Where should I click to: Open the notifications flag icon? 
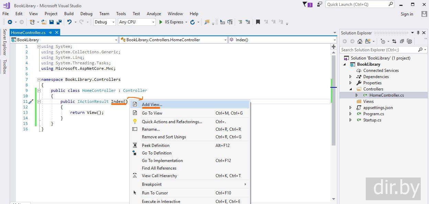[305, 4]
